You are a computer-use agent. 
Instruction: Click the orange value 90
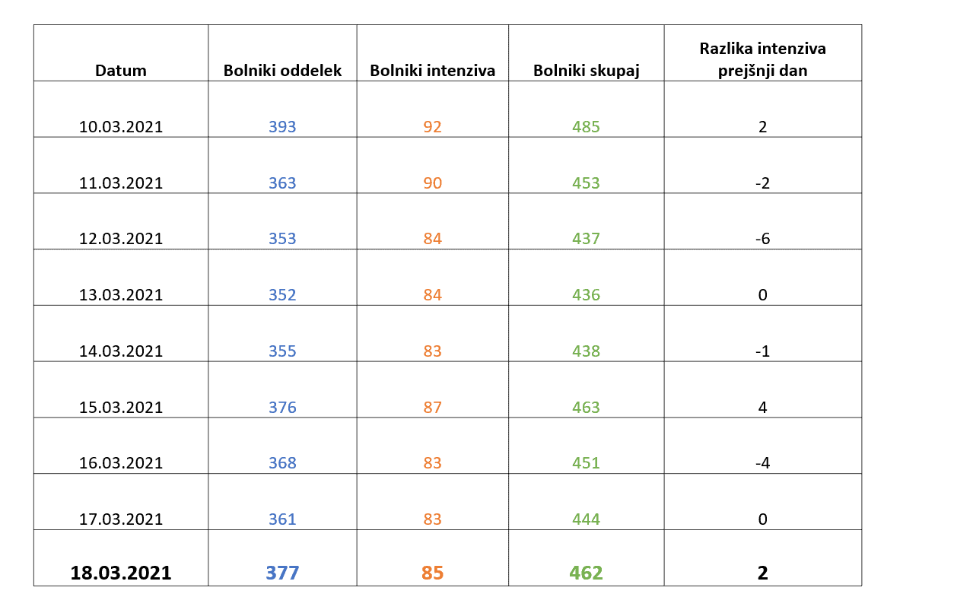[432, 183]
